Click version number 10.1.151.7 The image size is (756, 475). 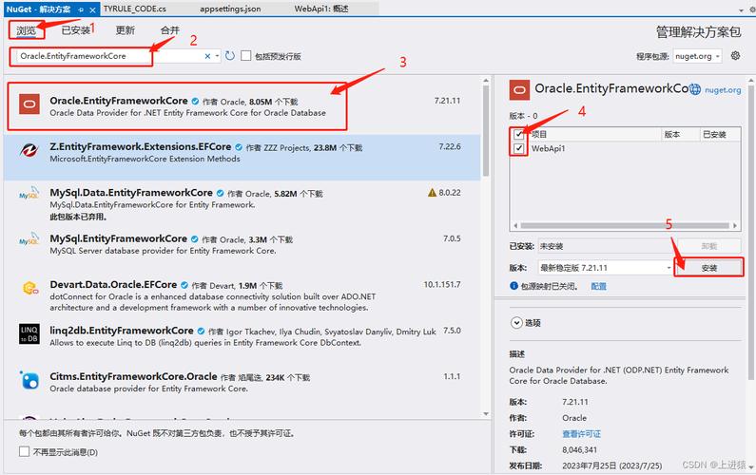coord(441,284)
